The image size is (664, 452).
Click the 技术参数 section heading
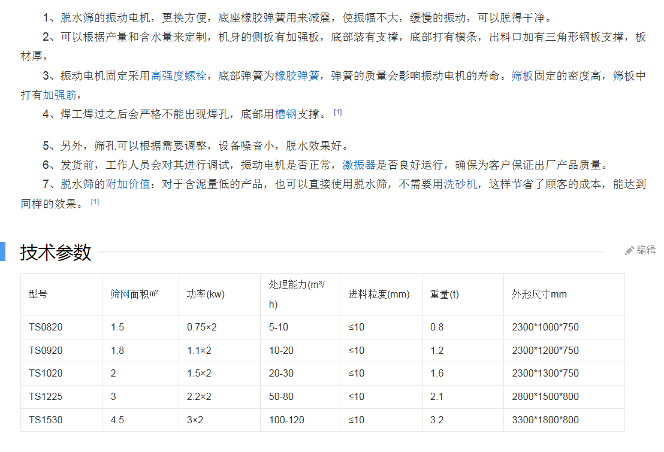(56, 252)
